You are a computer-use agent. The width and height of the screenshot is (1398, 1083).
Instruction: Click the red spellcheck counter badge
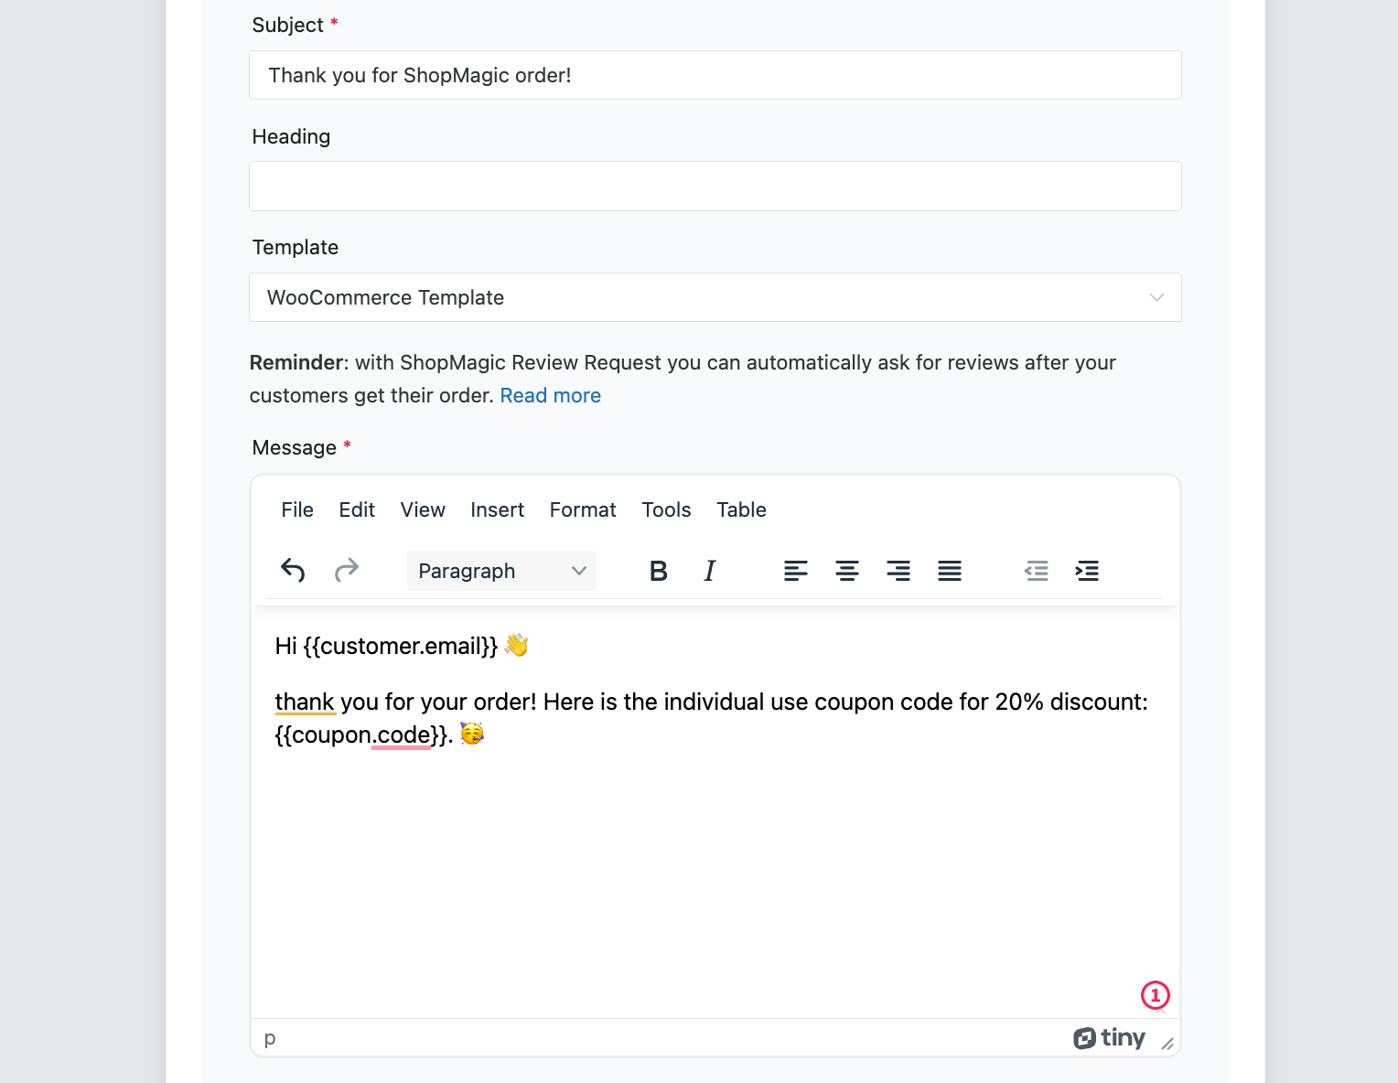point(1155,995)
